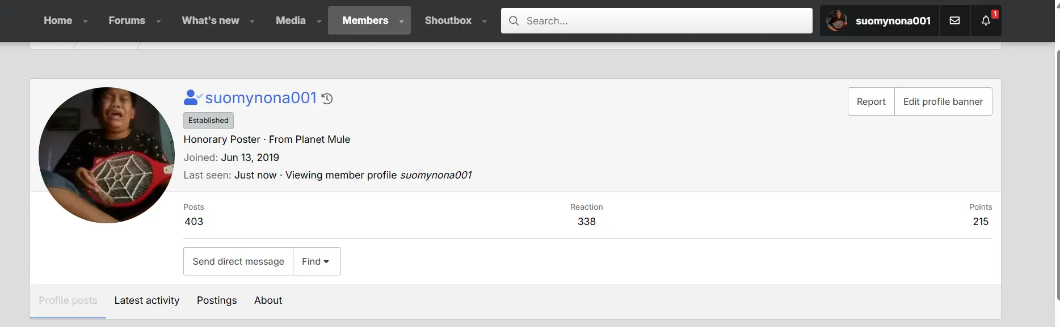This screenshot has height=327, width=1060.
Task: Open the About tab
Action: tap(268, 300)
